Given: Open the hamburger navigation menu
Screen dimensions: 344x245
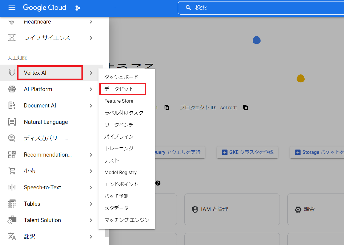Looking at the screenshot, I should (x=12, y=8).
